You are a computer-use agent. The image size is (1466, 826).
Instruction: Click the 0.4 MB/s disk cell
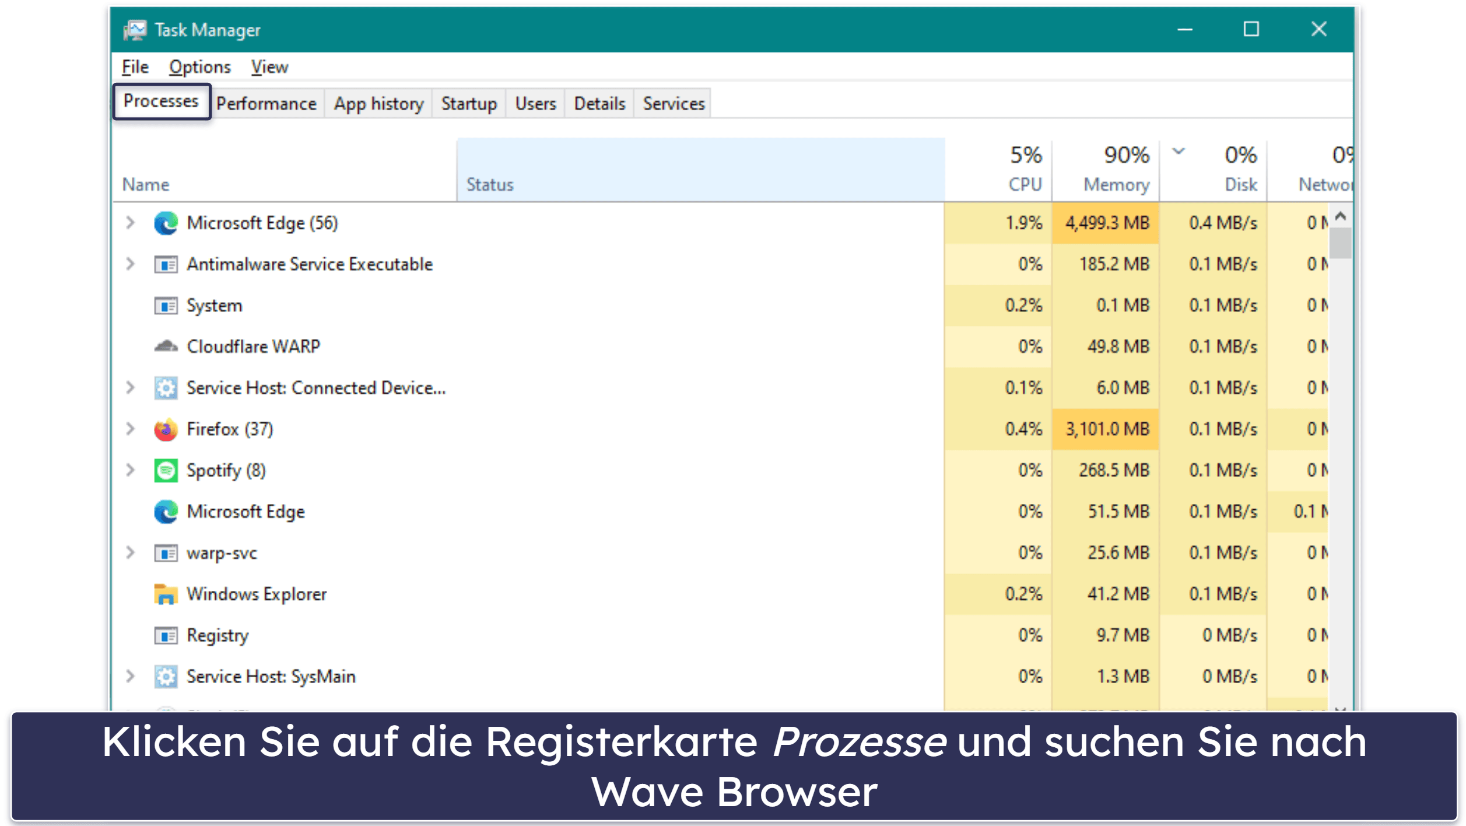(1214, 223)
